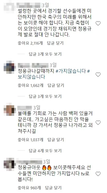Like the #가지않습니다 hashtag comment

click(x=98, y=75)
